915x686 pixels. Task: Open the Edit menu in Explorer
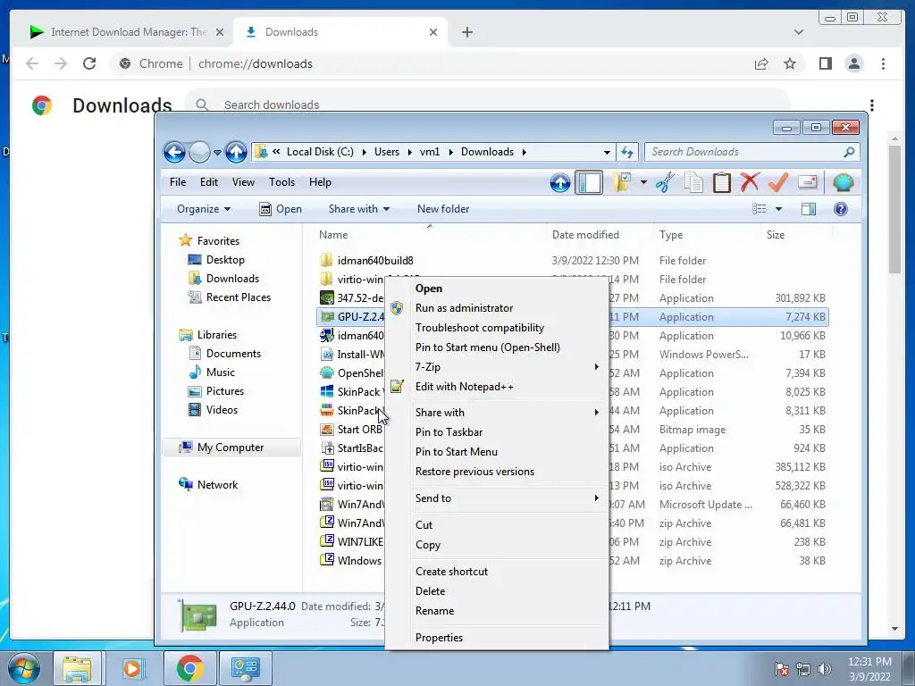(x=209, y=182)
